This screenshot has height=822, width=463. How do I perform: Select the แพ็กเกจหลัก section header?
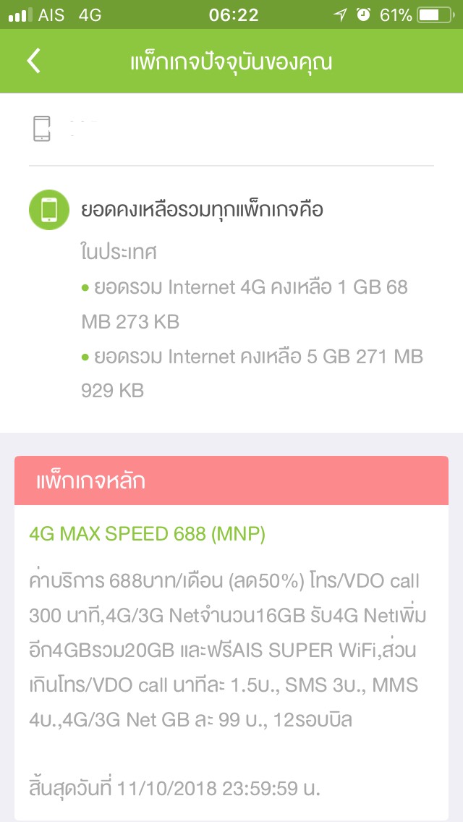(231, 480)
